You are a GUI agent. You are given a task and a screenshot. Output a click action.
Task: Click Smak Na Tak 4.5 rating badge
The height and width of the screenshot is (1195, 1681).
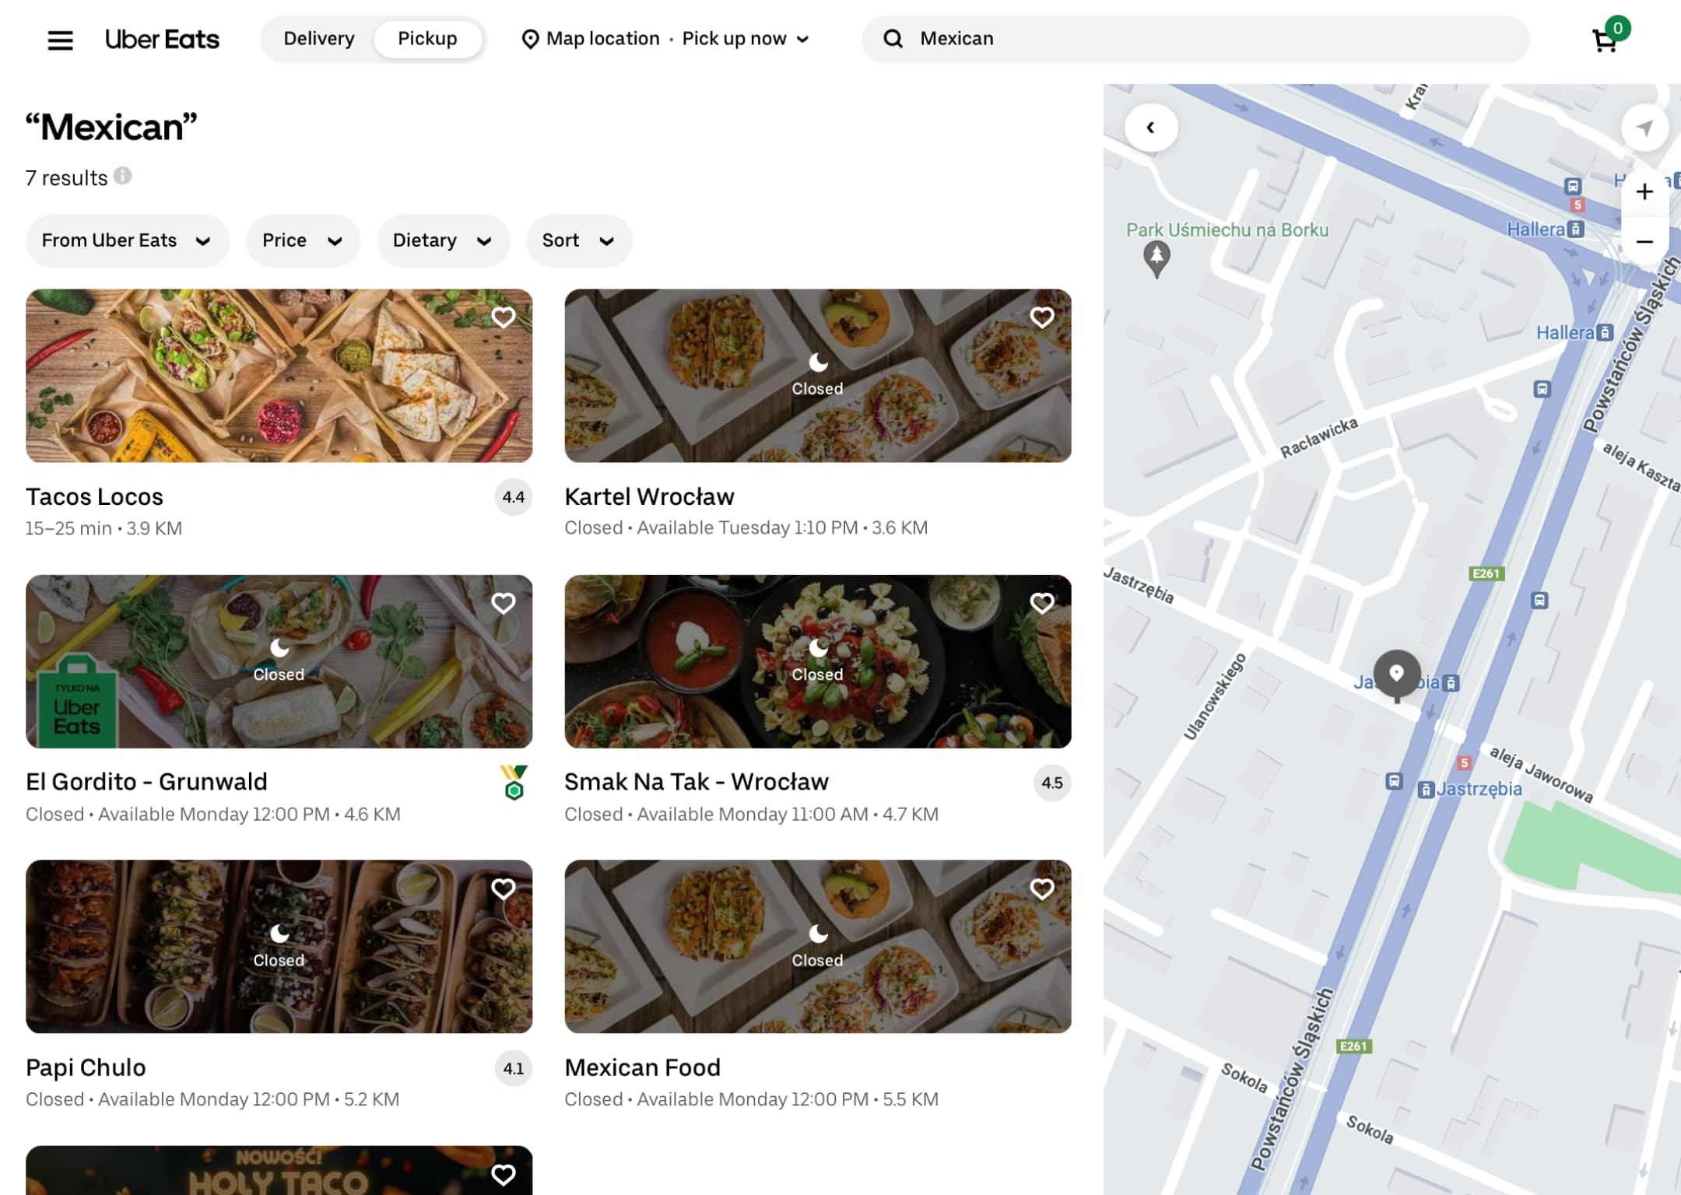pos(1052,783)
